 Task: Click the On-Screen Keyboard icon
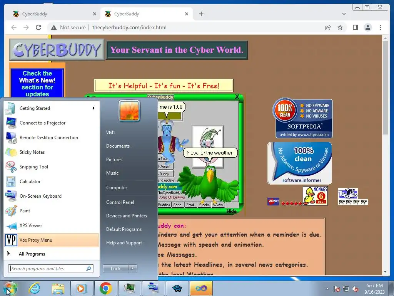[11, 196]
